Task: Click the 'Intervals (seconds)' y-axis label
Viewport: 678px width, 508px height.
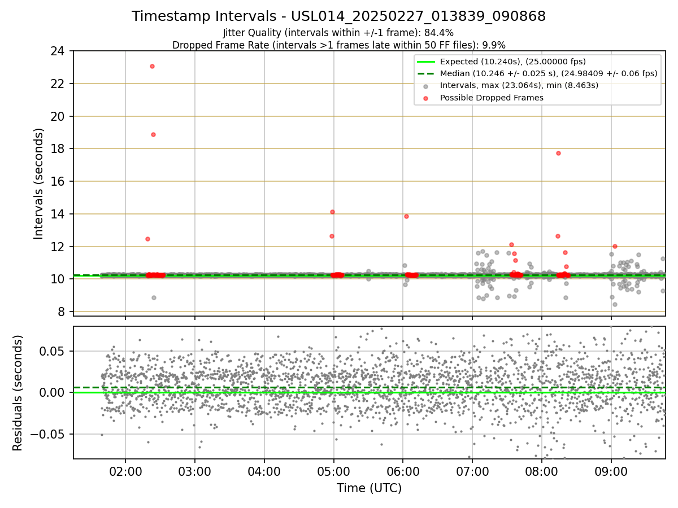Action: (39, 183)
